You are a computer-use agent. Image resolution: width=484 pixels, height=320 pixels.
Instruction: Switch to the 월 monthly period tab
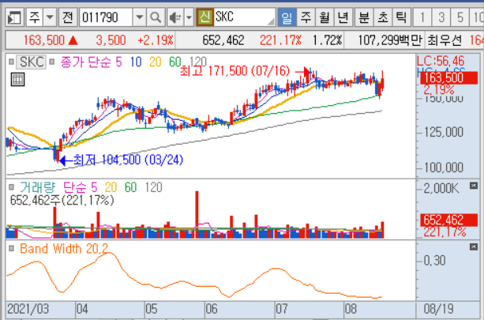point(325,17)
